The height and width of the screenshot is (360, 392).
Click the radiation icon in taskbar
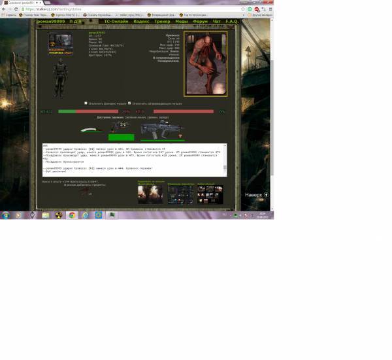58,215
